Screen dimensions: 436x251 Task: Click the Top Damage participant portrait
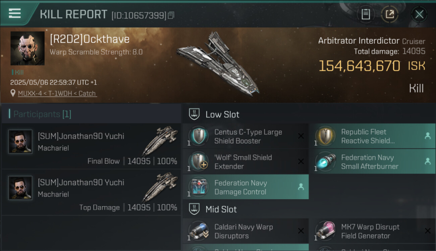tap(20, 188)
